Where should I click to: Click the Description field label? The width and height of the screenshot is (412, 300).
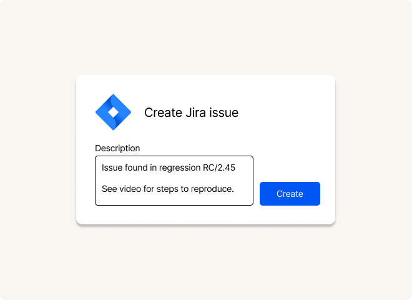(117, 148)
